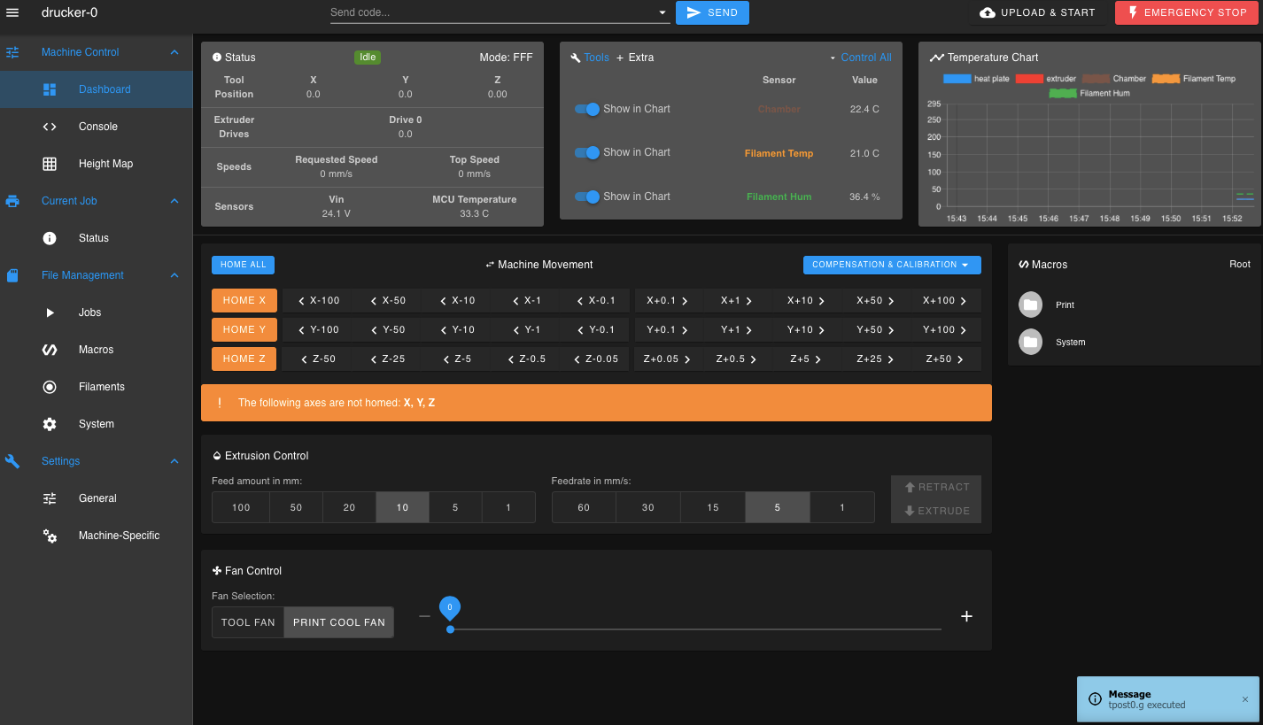This screenshot has height=725, width=1263.
Task: Open the Print macros folder icon
Action: point(1030,305)
